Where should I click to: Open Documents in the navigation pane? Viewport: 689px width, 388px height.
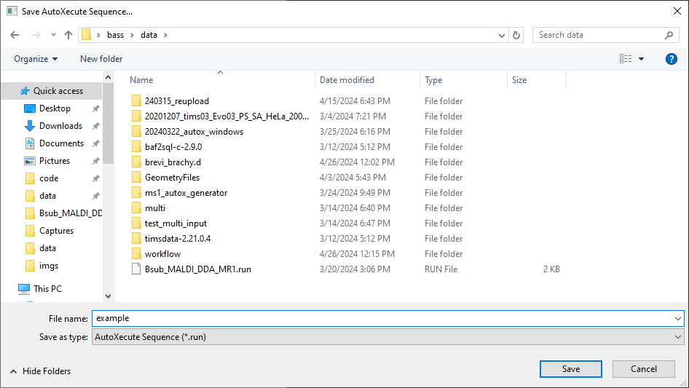point(61,143)
